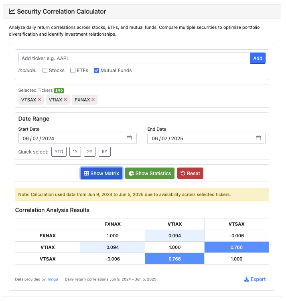Click the FXNAX column header
The height and width of the screenshot is (301, 286).
[113, 224]
